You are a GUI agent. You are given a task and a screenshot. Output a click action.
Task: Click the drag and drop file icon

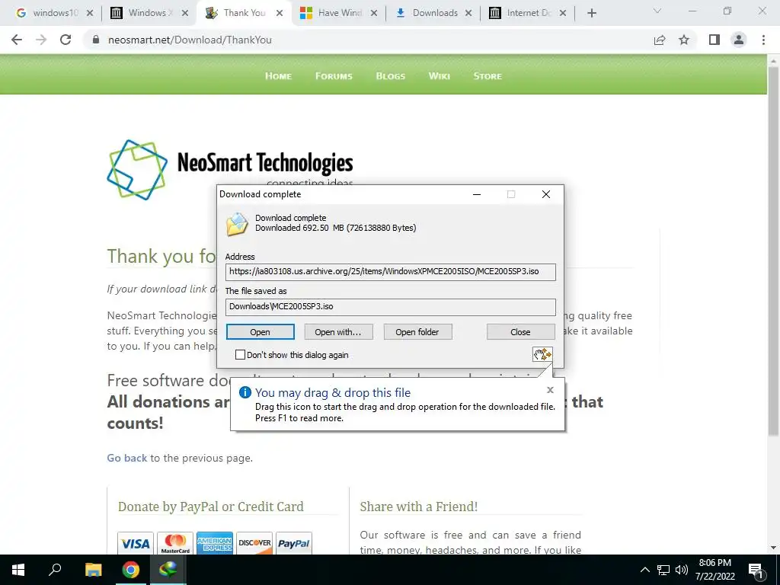click(x=542, y=354)
